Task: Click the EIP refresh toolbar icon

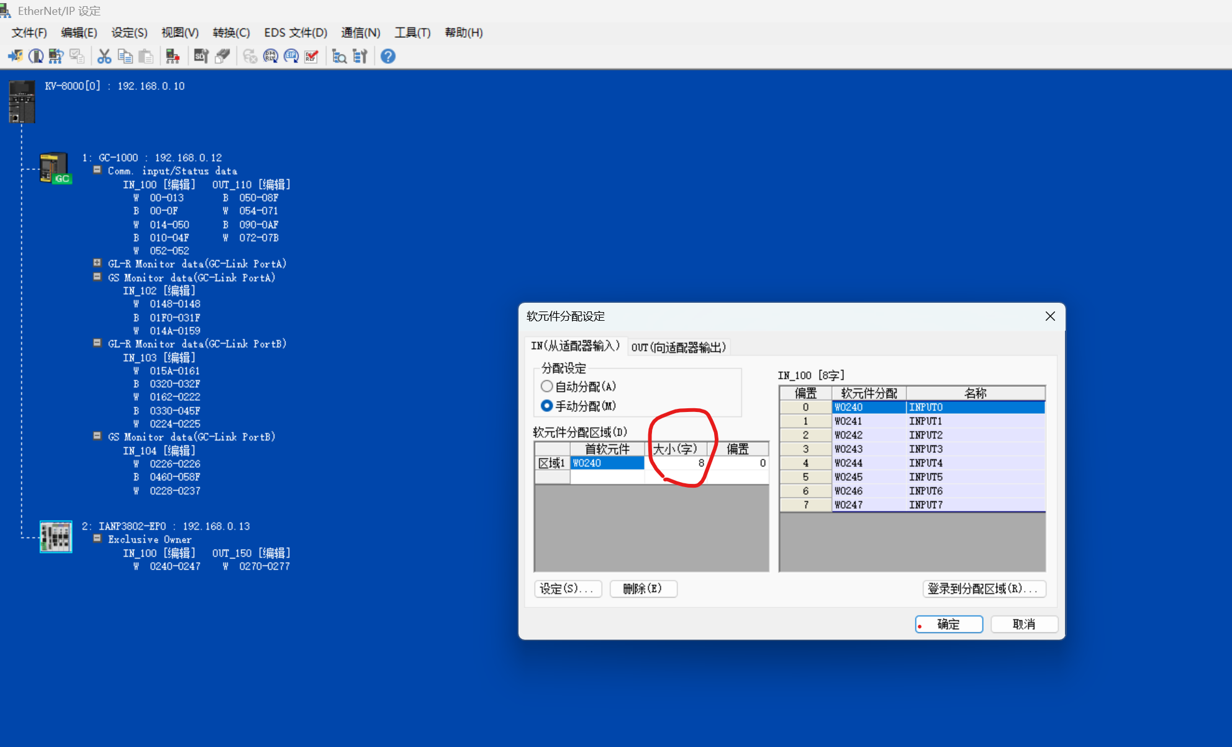Action: (291, 56)
